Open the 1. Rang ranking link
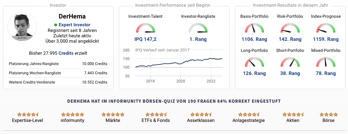Screen dimensions: 348x134 [198, 39]
